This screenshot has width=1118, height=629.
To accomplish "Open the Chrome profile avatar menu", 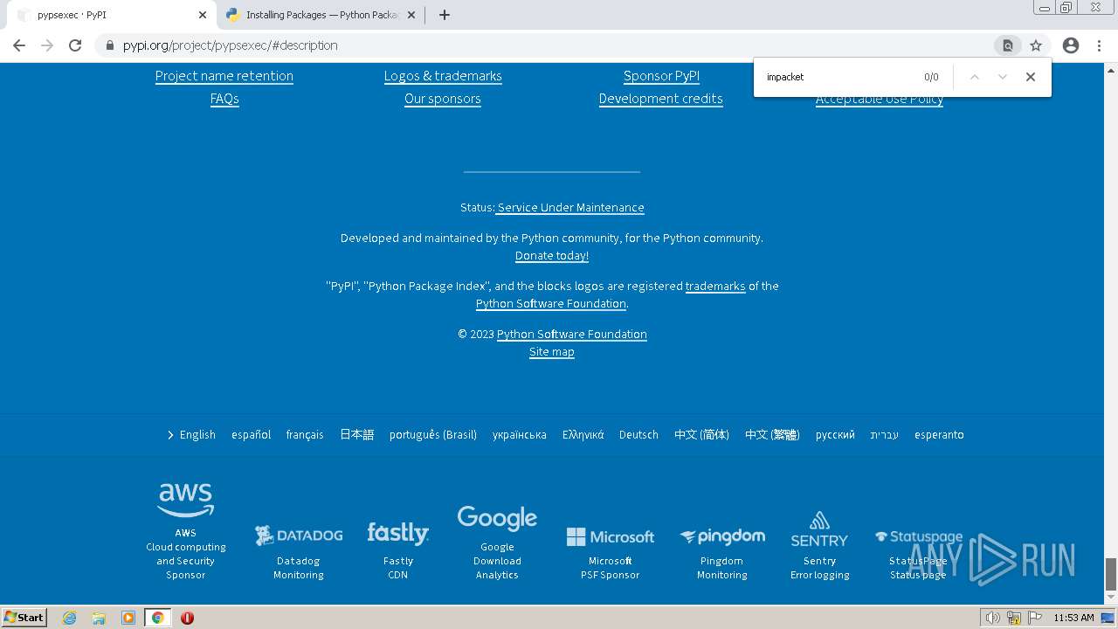I will point(1071,45).
